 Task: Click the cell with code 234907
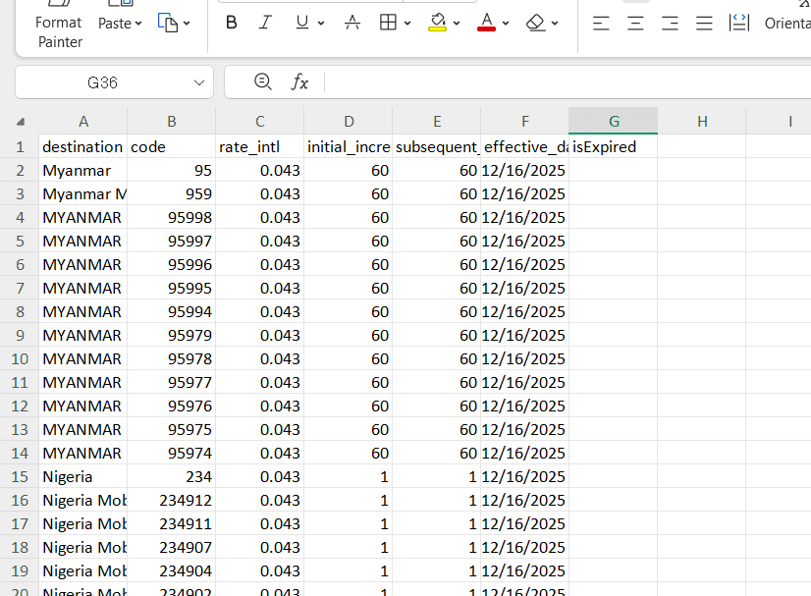172,547
